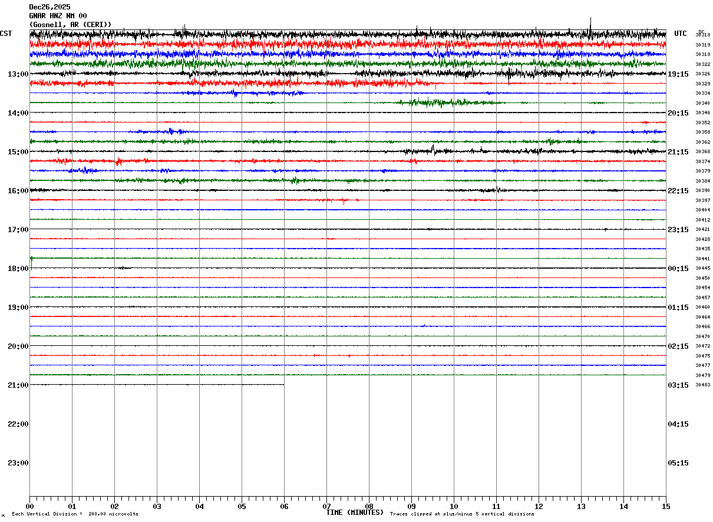Click the DC value "30319"
This screenshot has height=522, width=713.
(702, 45)
